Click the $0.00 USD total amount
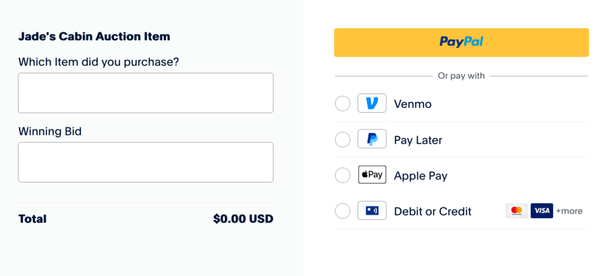Screen dimensions: 609x276 pos(243,219)
